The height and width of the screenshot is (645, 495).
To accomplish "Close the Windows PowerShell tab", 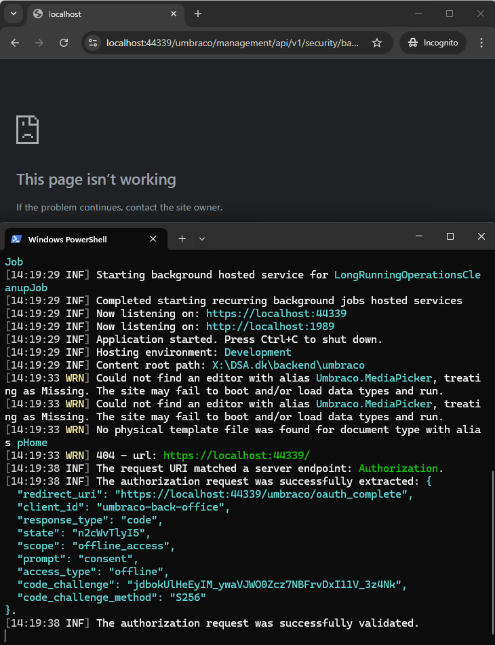I will [153, 239].
